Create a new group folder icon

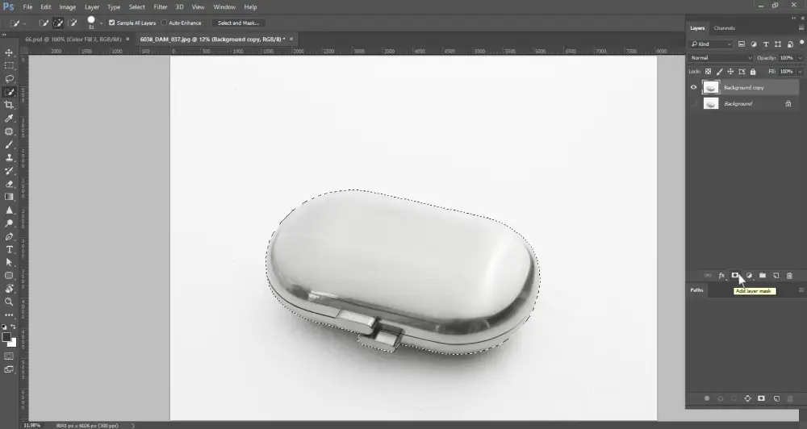(763, 276)
